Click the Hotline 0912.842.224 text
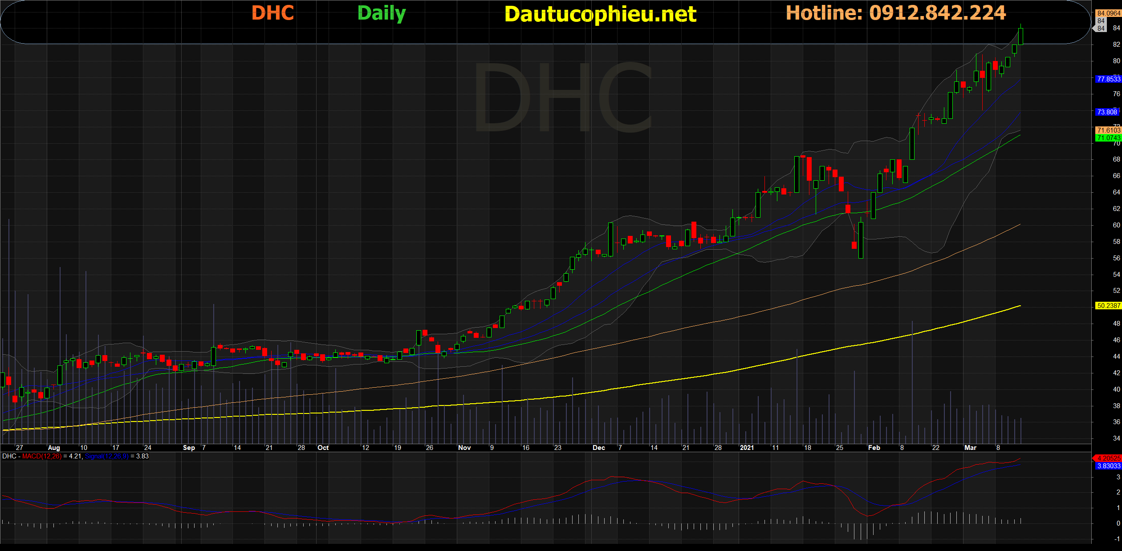1122x551 pixels. [895, 13]
